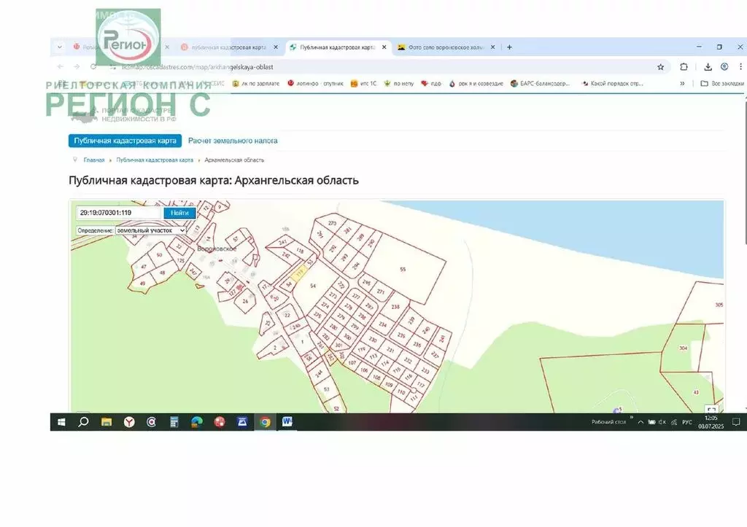Show hidden bookmarks with the chevron
747x527 pixels.
coord(682,83)
